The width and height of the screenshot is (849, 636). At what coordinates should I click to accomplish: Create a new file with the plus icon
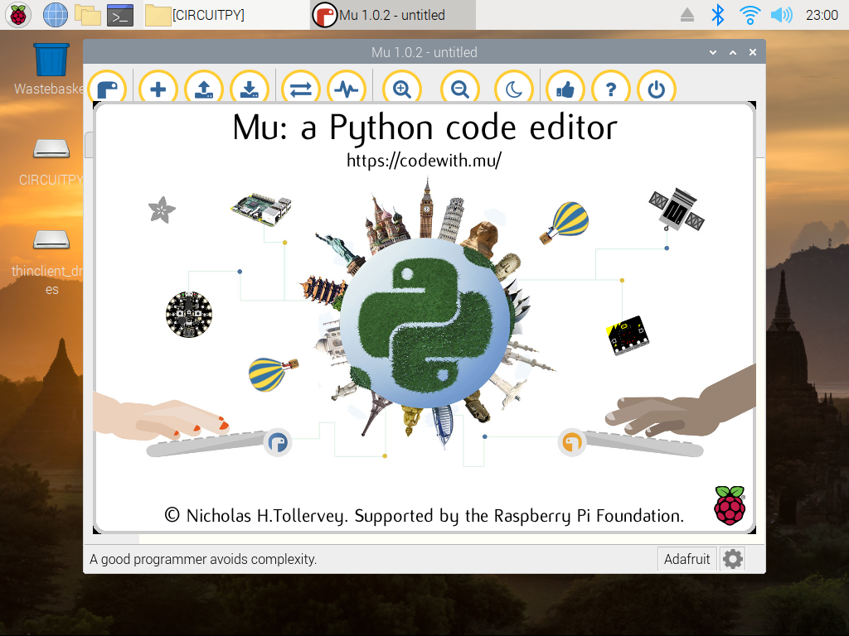[x=158, y=86]
